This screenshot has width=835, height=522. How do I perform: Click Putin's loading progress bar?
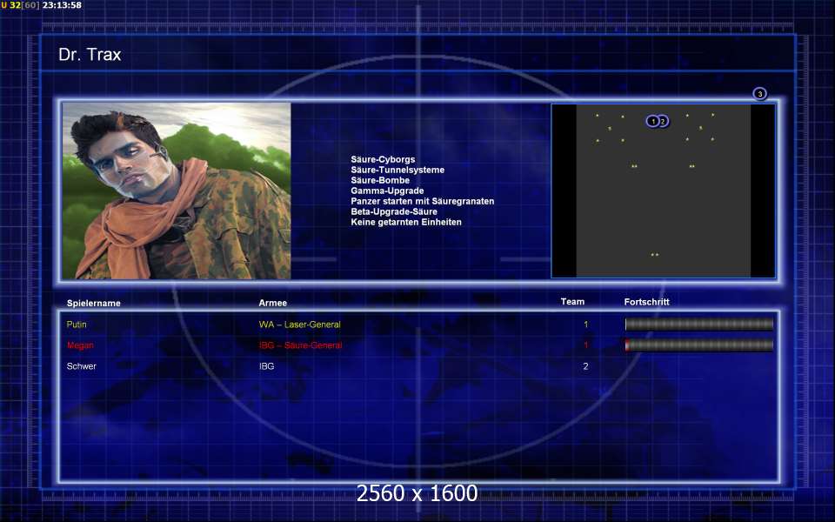click(698, 325)
